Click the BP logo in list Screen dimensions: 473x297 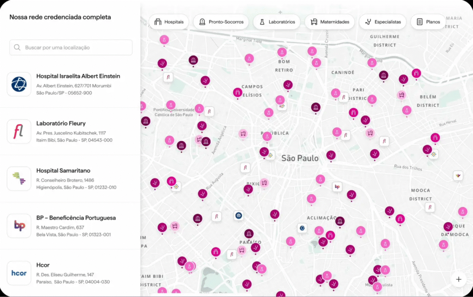click(x=19, y=226)
